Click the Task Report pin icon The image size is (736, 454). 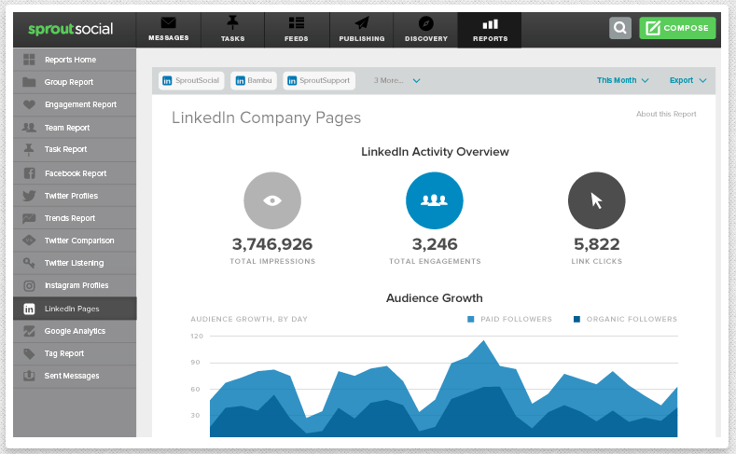click(29, 149)
